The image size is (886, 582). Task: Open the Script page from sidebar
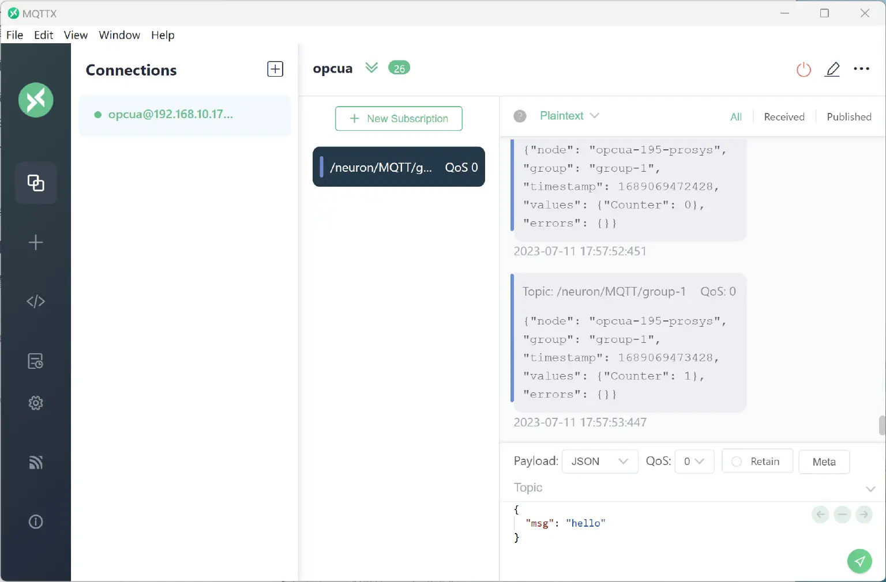coord(36,301)
